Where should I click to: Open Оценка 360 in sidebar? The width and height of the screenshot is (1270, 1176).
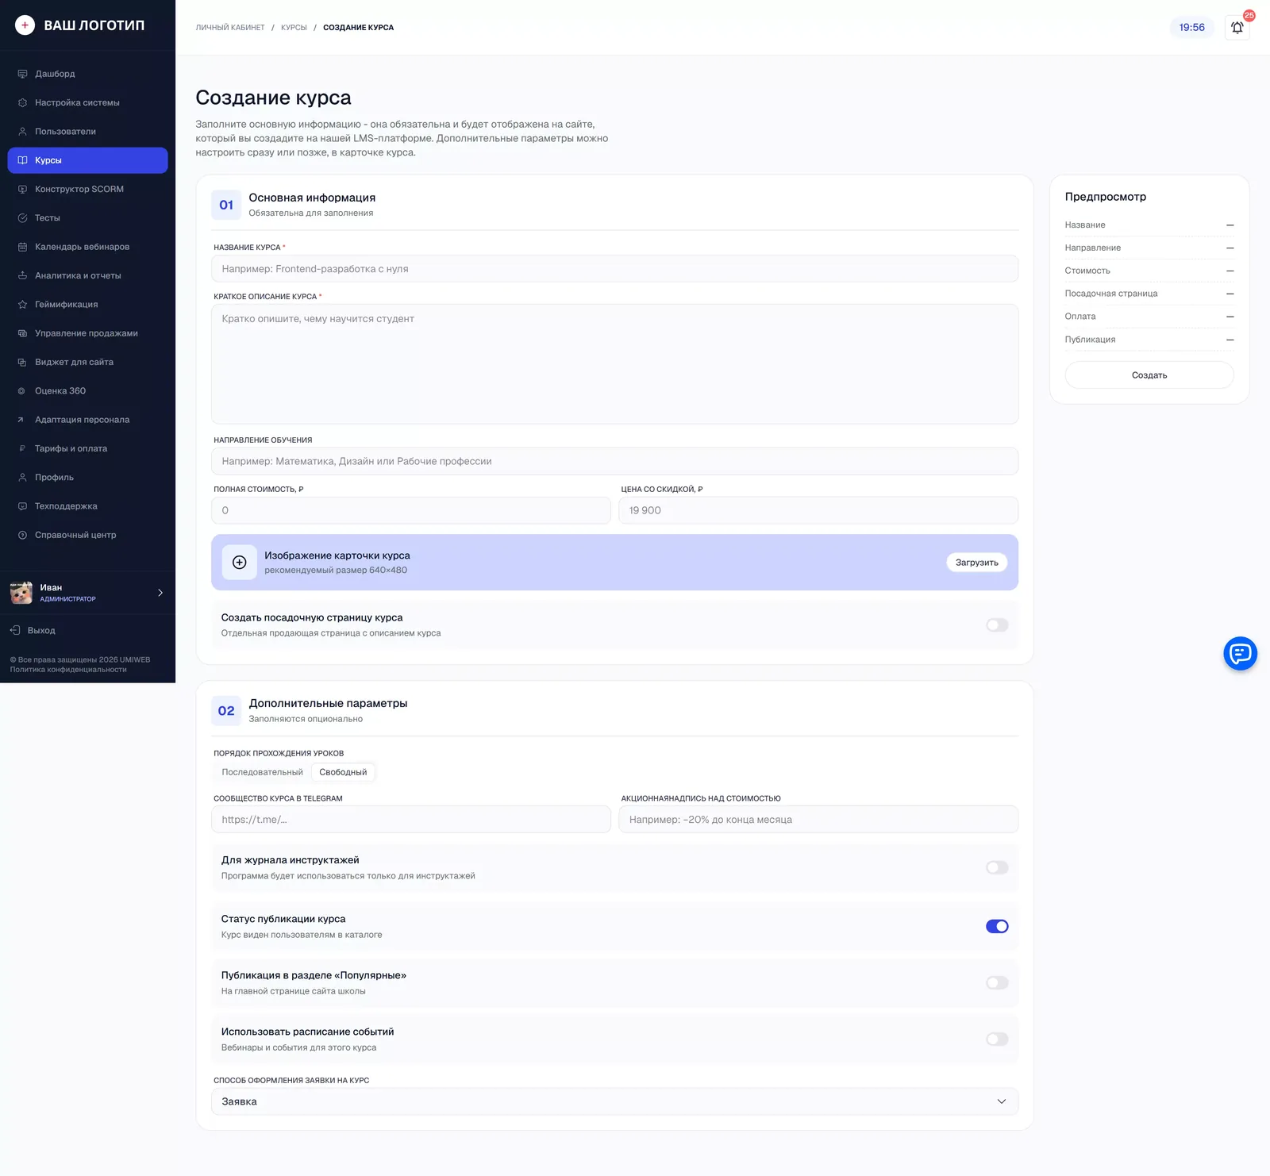pos(87,391)
